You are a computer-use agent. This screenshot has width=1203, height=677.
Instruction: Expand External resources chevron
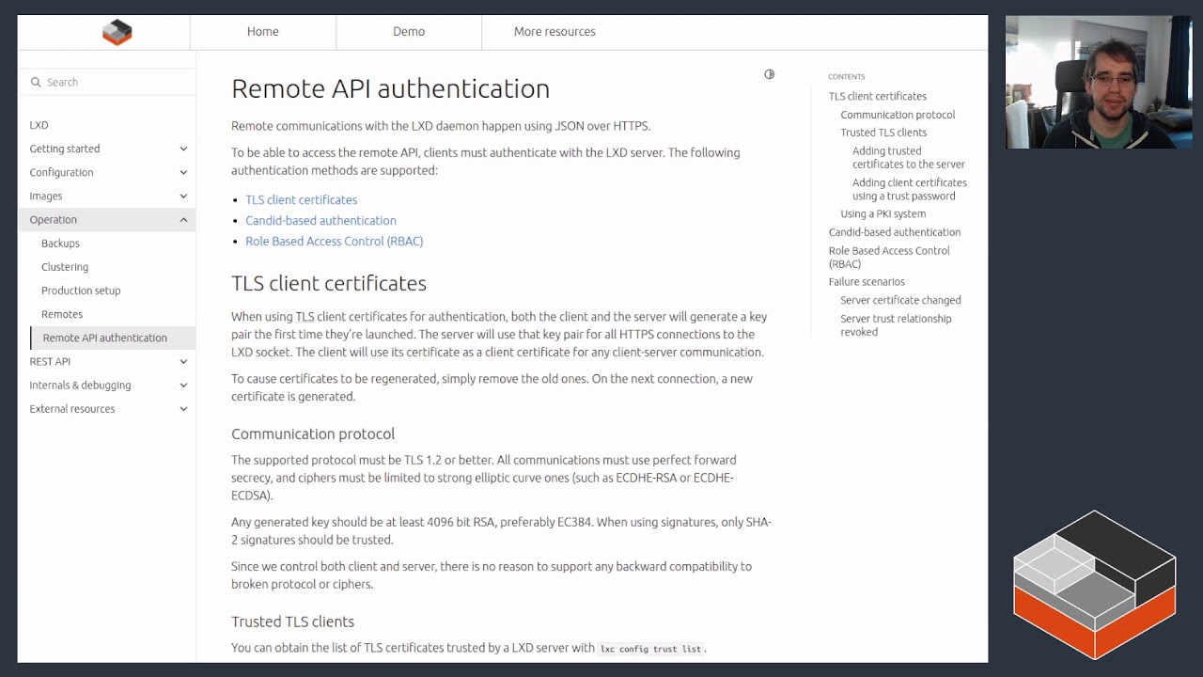[183, 409]
